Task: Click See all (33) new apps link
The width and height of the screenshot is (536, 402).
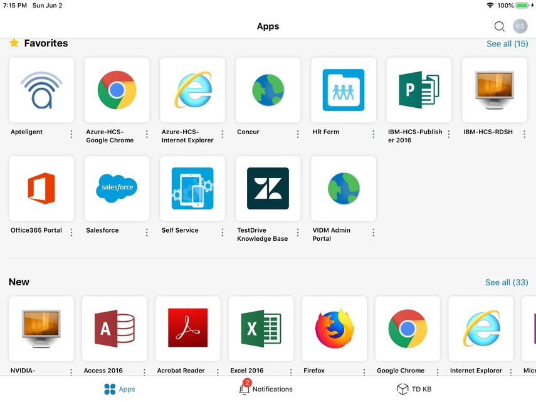Action: click(x=507, y=282)
